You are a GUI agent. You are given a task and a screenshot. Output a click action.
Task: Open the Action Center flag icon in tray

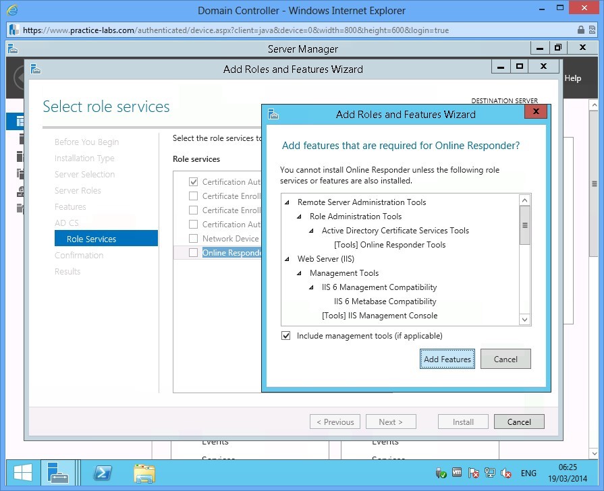pyautogui.click(x=472, y=473)
